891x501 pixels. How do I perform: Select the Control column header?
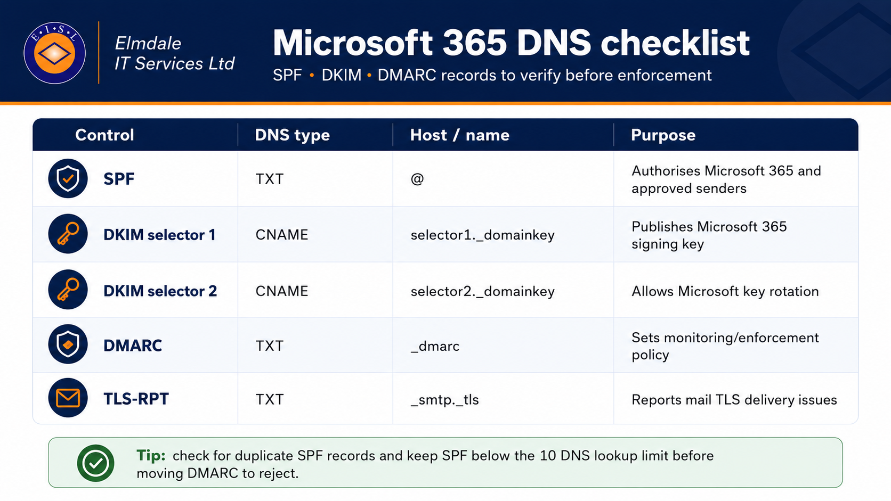pyautogui.click(x=104, y=135)
